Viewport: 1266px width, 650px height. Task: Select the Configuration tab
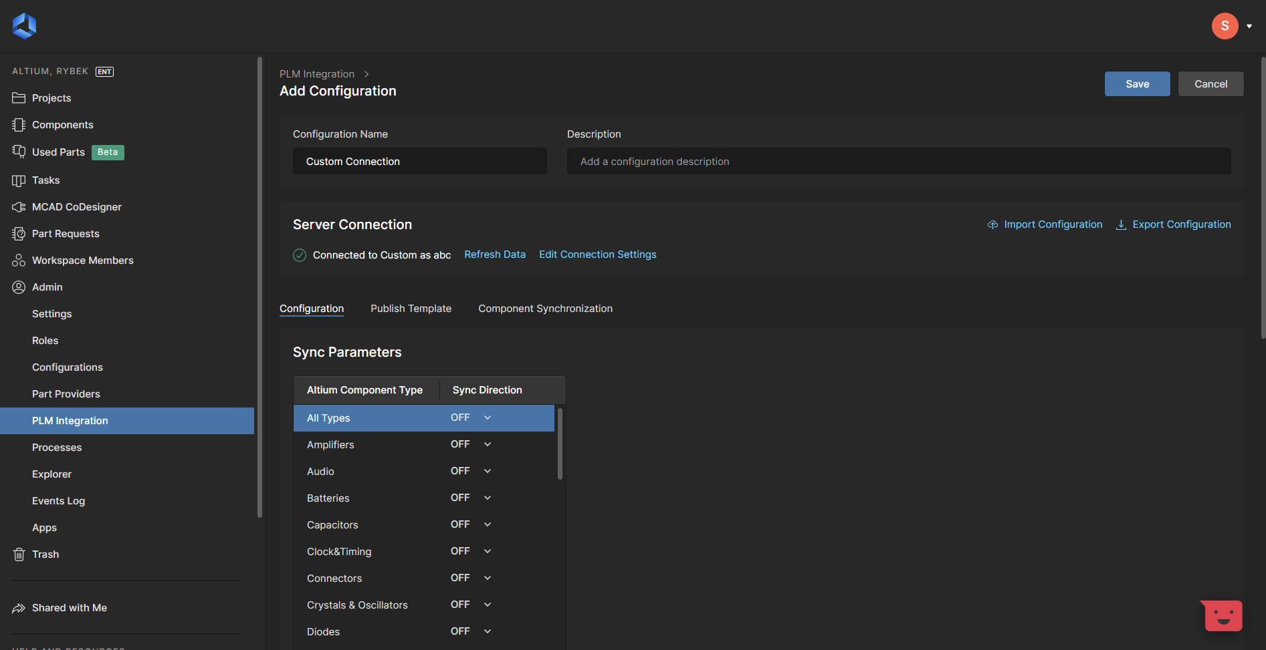tap(312, 309)
